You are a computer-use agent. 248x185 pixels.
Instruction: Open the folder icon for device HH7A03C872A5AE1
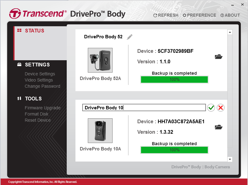[219, 127]
